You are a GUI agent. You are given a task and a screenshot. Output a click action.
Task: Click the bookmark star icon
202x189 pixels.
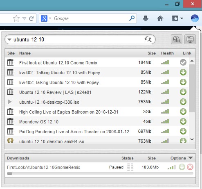coord(16,18)
